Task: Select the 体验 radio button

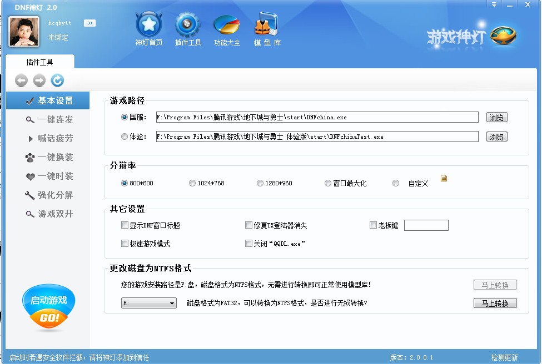Action: click(x=125, y=136)
